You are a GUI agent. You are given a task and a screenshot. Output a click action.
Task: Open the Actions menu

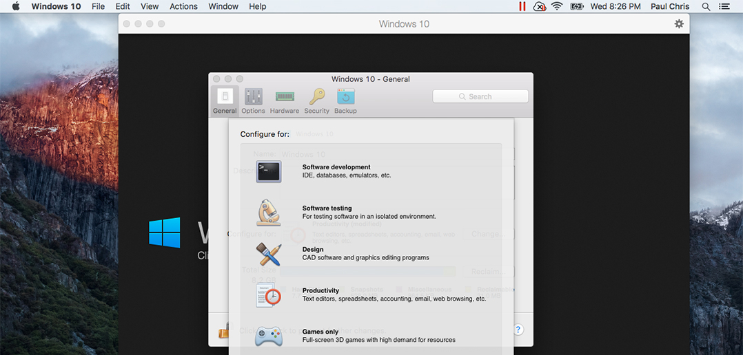pos(183,6)
